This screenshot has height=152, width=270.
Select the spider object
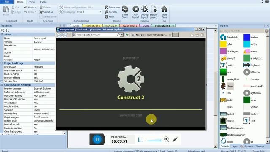(x=227, y=100)
